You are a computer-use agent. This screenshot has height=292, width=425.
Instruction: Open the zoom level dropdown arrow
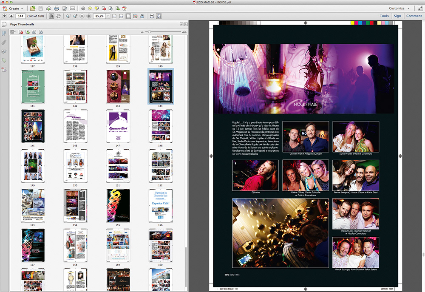[108, 16]
